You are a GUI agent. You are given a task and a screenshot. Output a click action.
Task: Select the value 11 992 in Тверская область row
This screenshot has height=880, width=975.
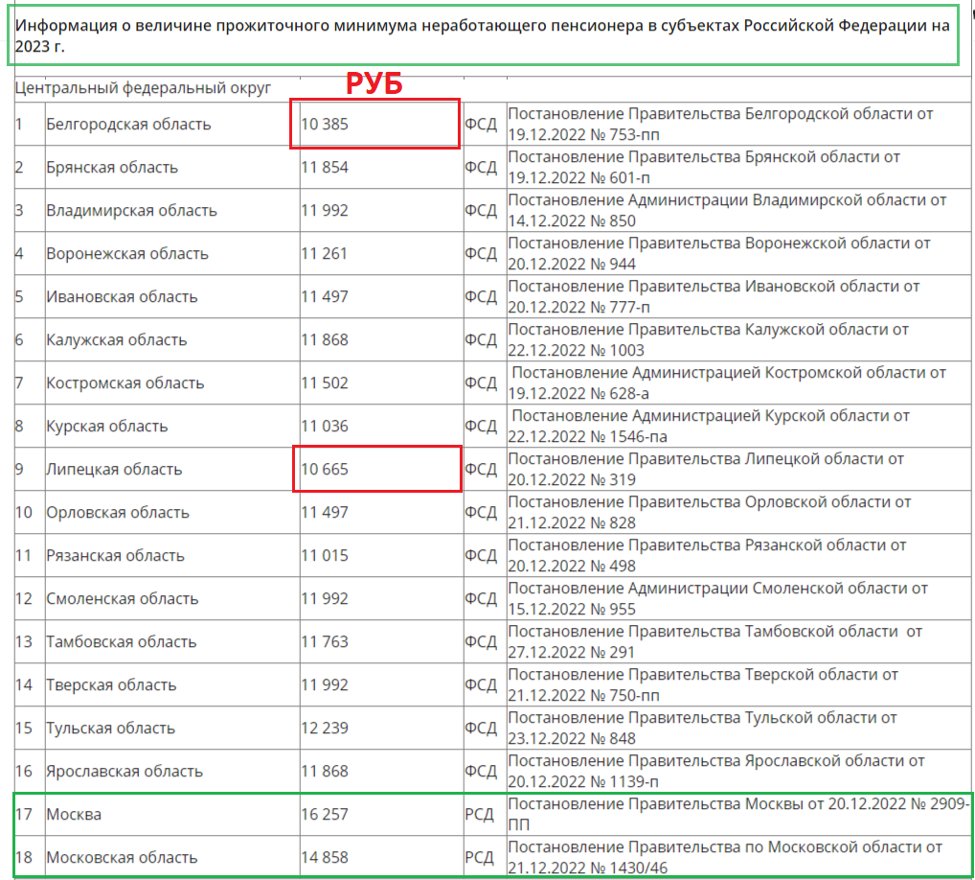click(x=325, y=684)
